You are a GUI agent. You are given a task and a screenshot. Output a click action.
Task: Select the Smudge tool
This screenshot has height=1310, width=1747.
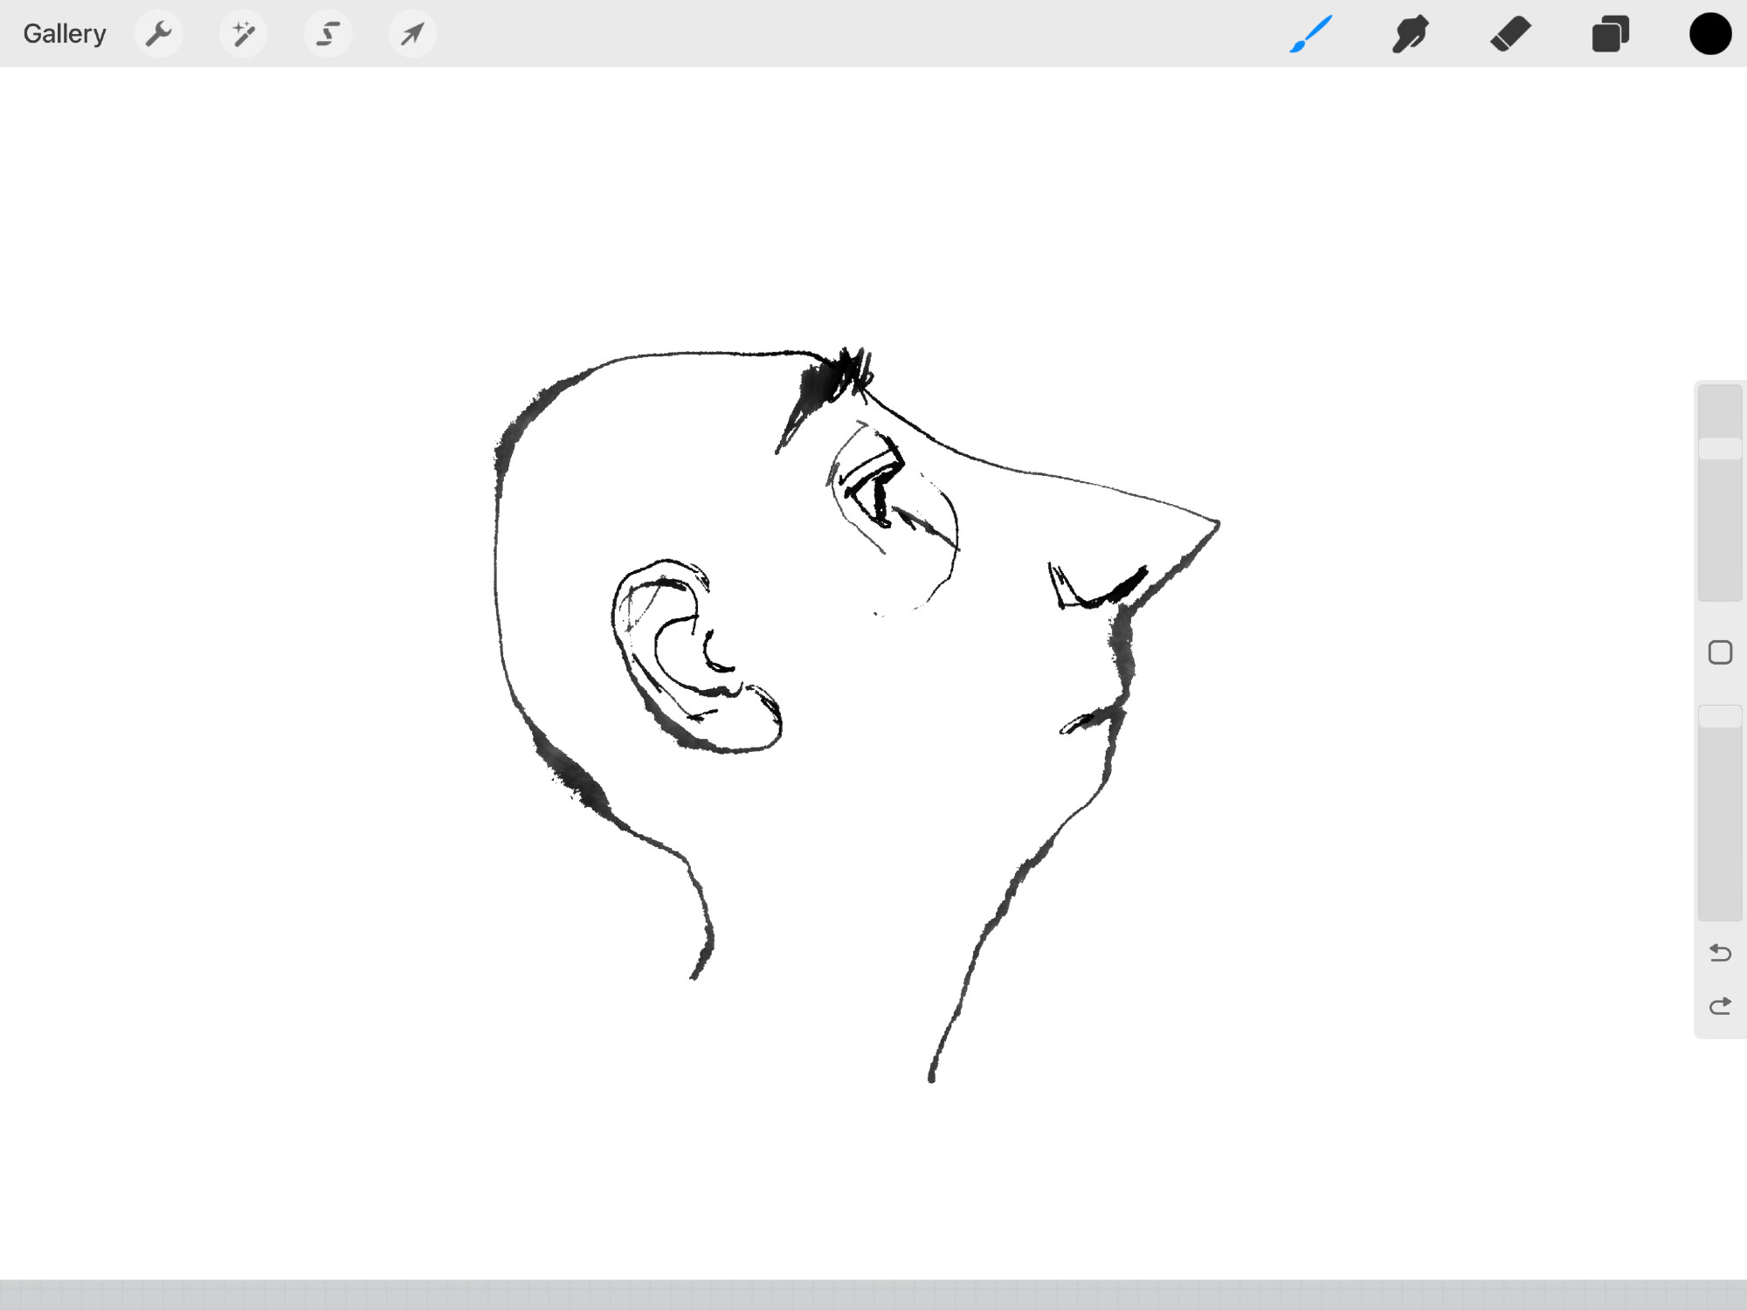coord(1411,34)
